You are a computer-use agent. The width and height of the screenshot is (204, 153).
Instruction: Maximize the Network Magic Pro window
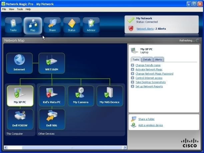pos(195,4)
